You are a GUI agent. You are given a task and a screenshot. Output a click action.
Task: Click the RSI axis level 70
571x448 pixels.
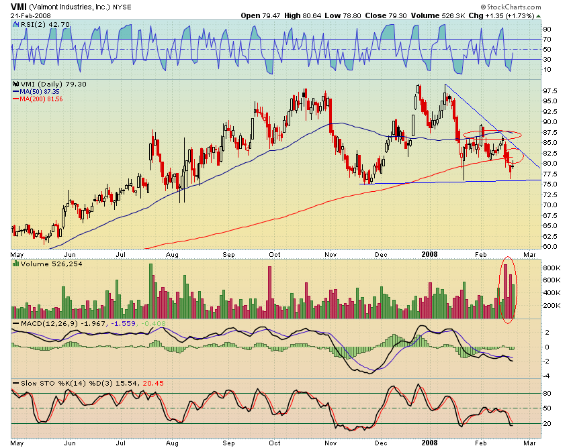click(x=547, y=40)
